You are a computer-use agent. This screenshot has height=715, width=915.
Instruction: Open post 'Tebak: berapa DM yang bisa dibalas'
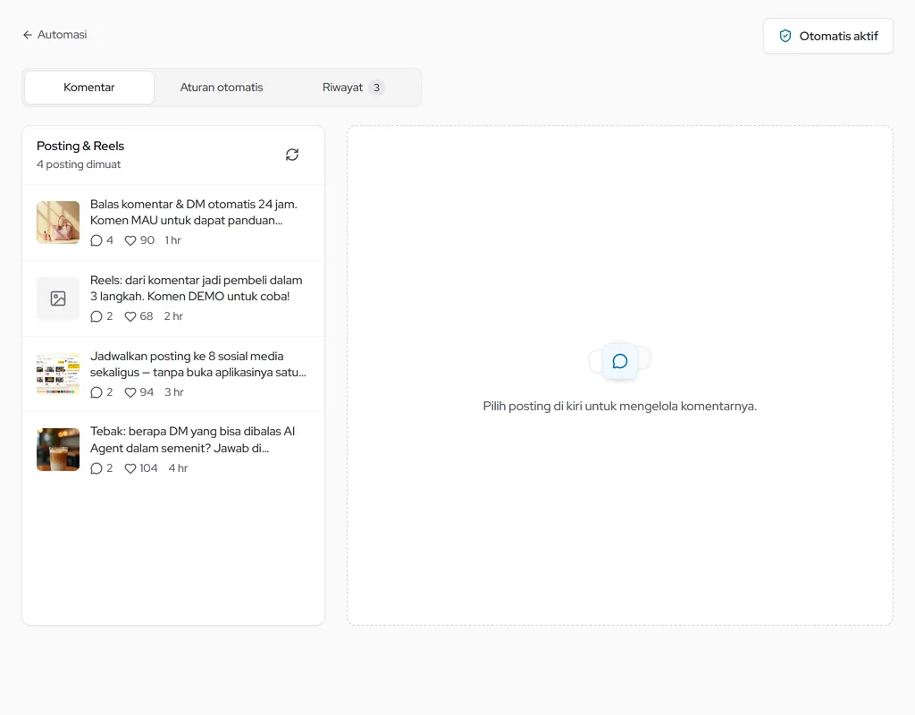pos(173,450)
